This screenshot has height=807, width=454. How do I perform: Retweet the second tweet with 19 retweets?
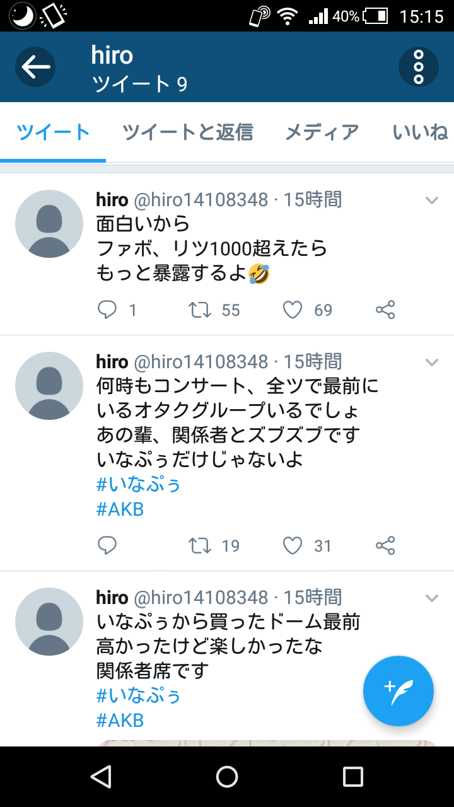(200, 545)
